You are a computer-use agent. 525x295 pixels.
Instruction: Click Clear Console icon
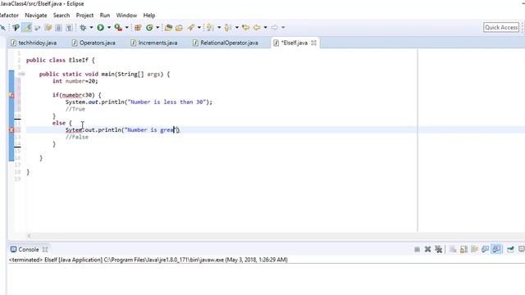453,249
